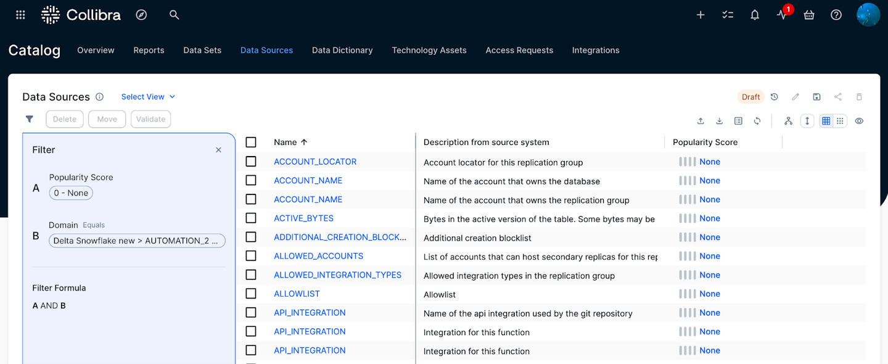Check the checkbox for ACCOUNT_LOCATOR row

click(x=251, y=161)
